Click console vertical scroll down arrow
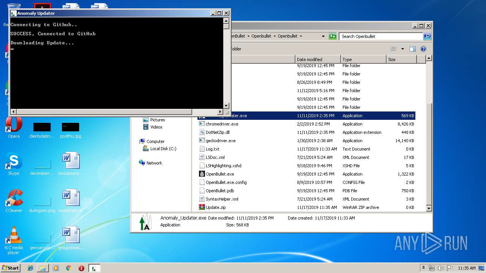The width and height of the screenshot is (486, 273). [226, 106]
